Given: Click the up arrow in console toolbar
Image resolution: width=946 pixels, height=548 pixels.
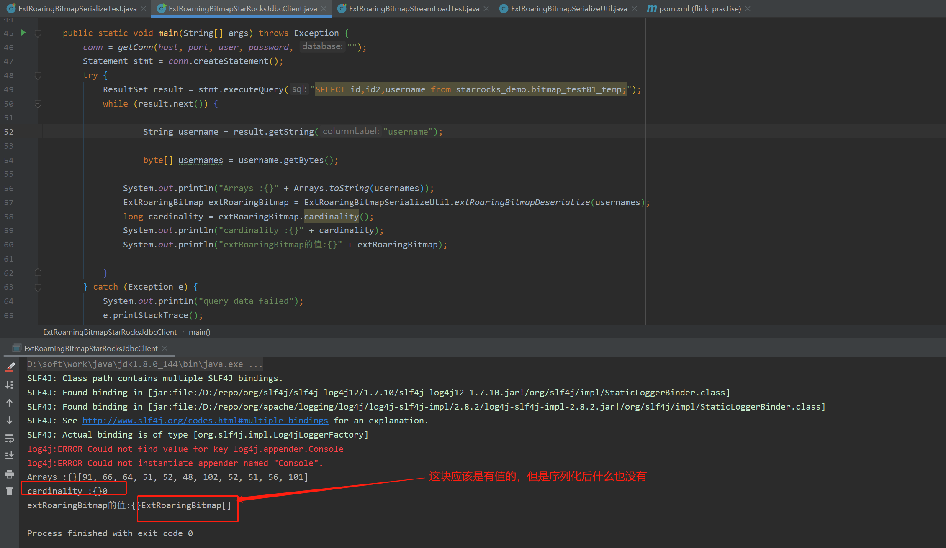Looking at the screenshot, I should [x=9, y=403].
